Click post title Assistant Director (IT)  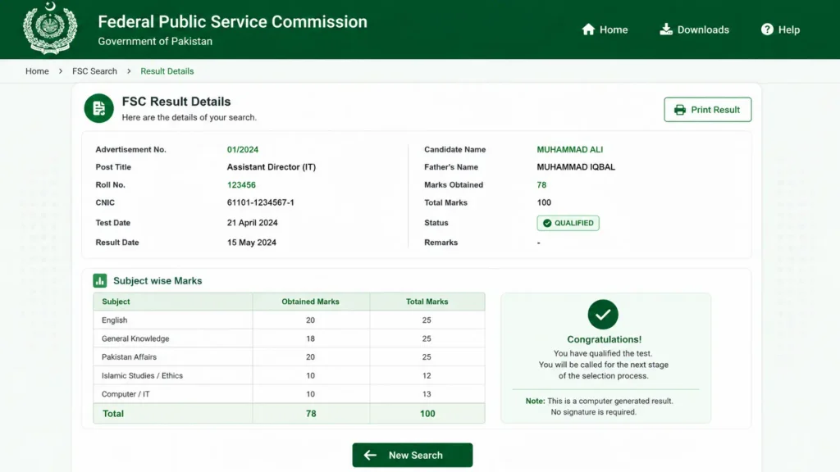(x=271, y=167)
